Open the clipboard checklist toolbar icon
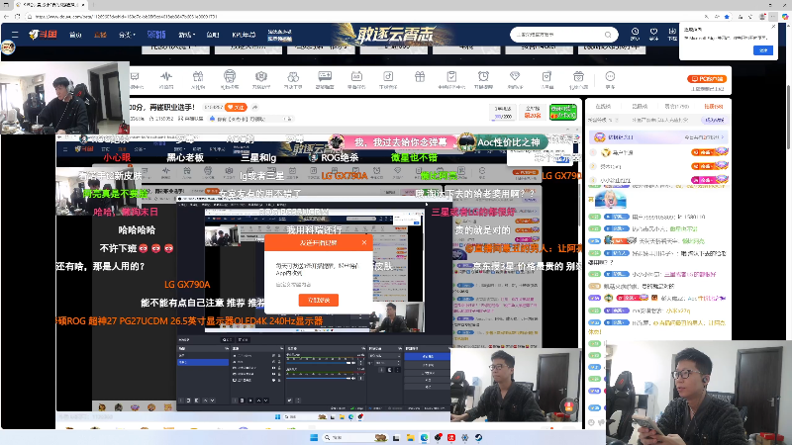Image resolution: width=792 pixels, height=445 pixels. pyautogui.click(x=451, y=77)
